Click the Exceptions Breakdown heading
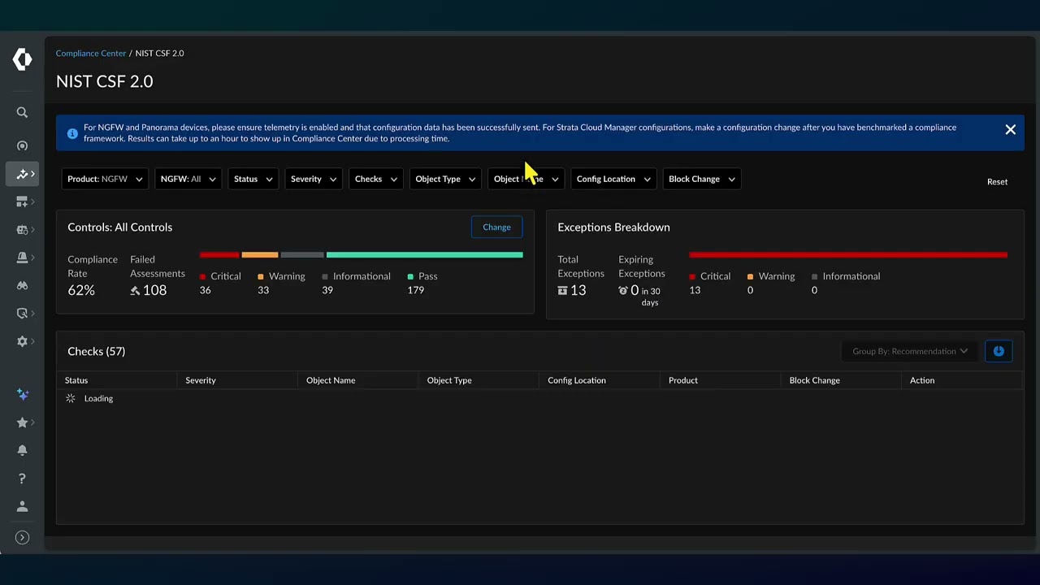 (613, 227)
